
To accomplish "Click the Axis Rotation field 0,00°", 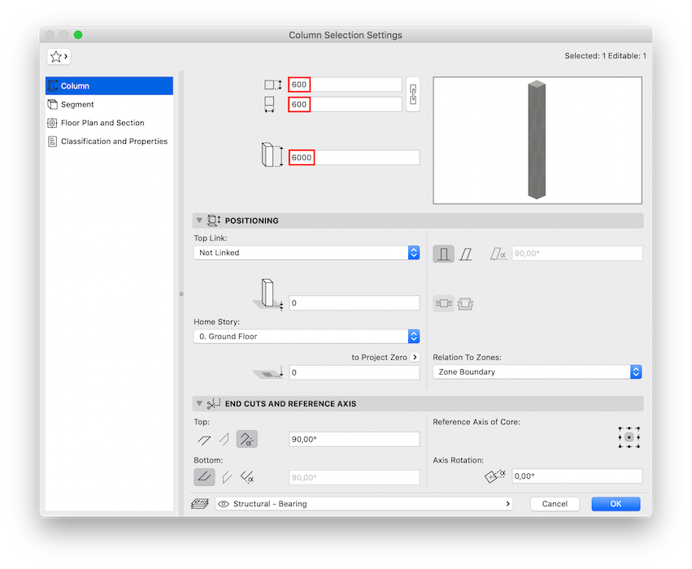I will click(577, 476).
